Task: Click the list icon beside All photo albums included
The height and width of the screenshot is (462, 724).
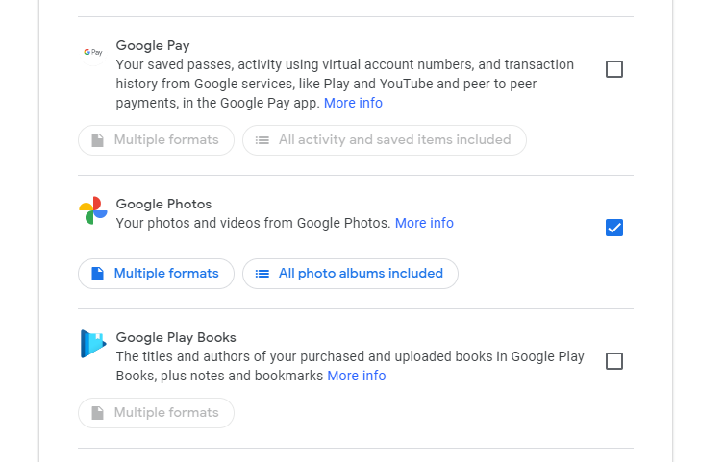Action: [x=262, y=274]
